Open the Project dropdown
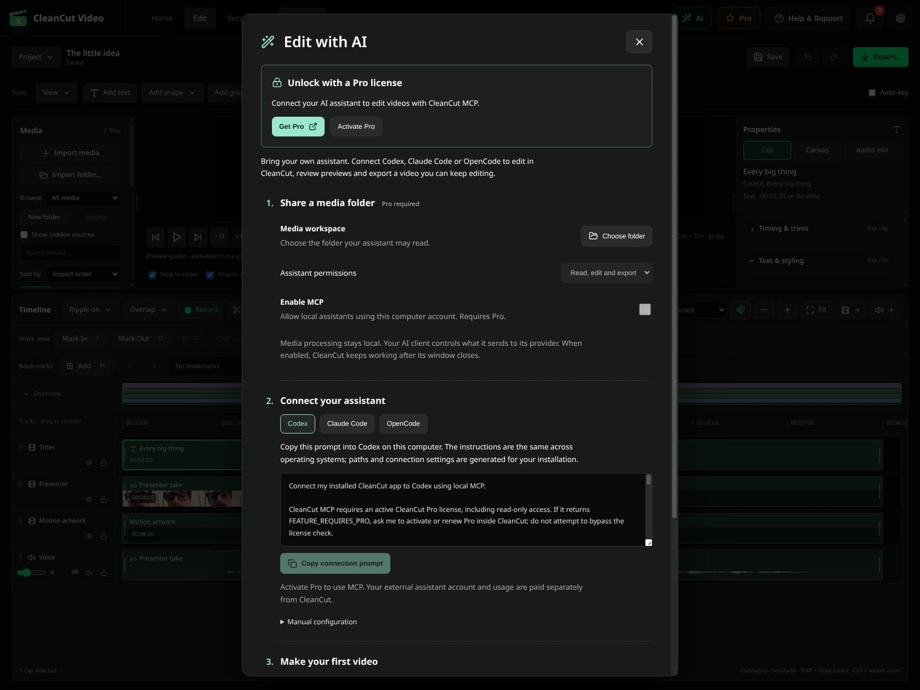The image size is (920, 690). pyautogui.click(x=36, y=57)
